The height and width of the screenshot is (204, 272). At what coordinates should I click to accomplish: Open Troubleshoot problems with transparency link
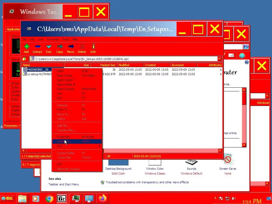click(x=147, y=182)
